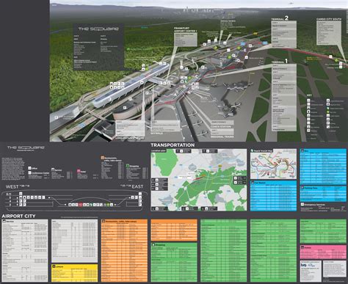Click the EAST floor plan label
The image size is (348, 284).
click(137, 187)
